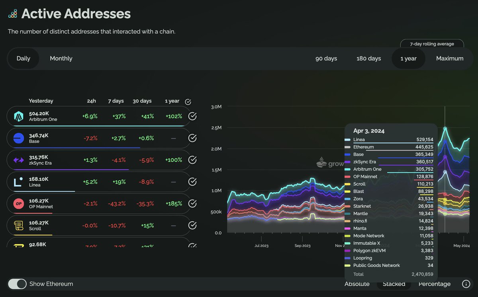Open the info icon beside Percentage
The image size is (478, 297).
click(466, 284)
